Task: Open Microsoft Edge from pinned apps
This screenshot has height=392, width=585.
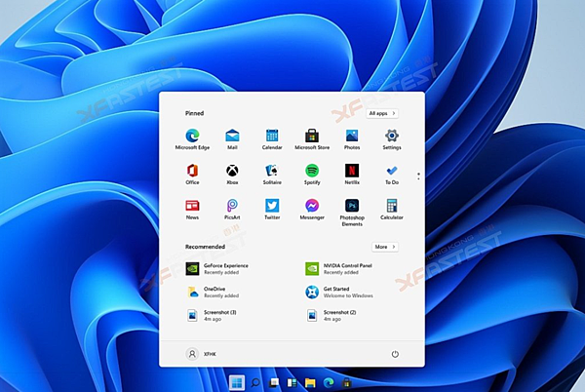Action: pos(192,139)
